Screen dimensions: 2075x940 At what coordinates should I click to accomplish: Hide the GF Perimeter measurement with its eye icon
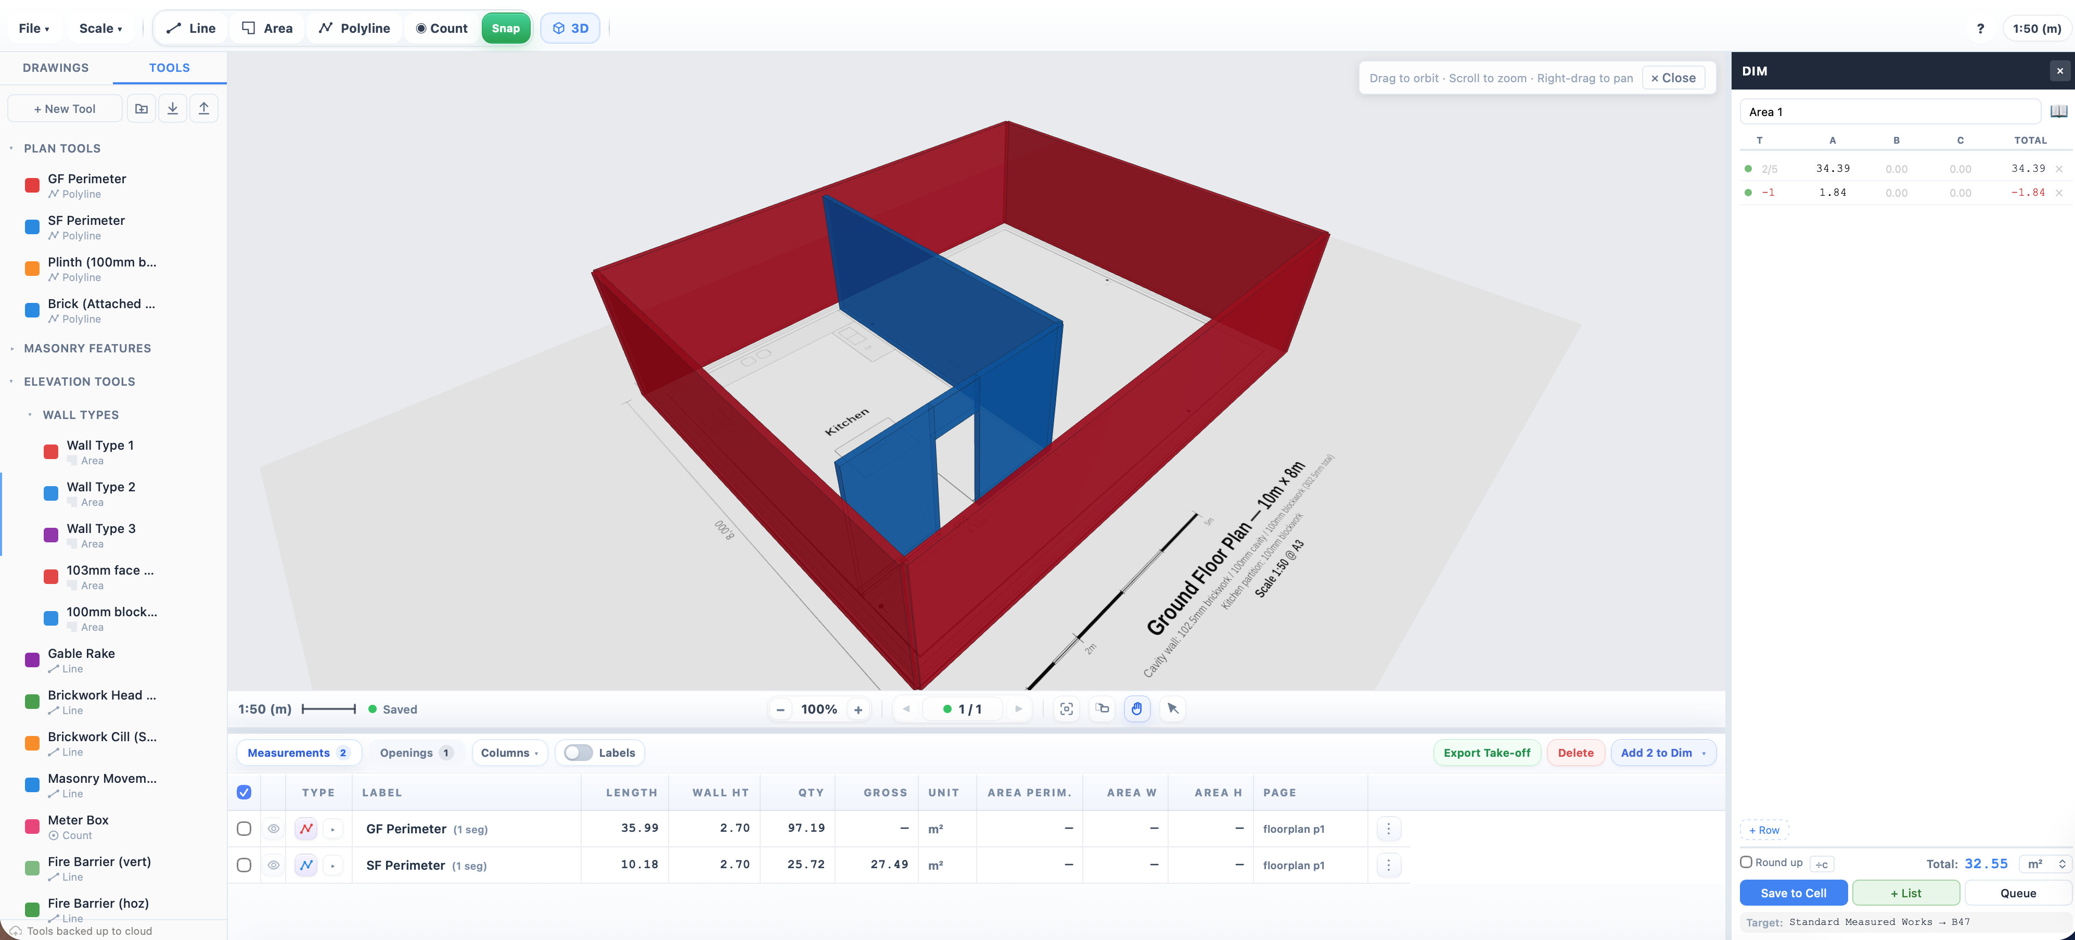point(273,828)
